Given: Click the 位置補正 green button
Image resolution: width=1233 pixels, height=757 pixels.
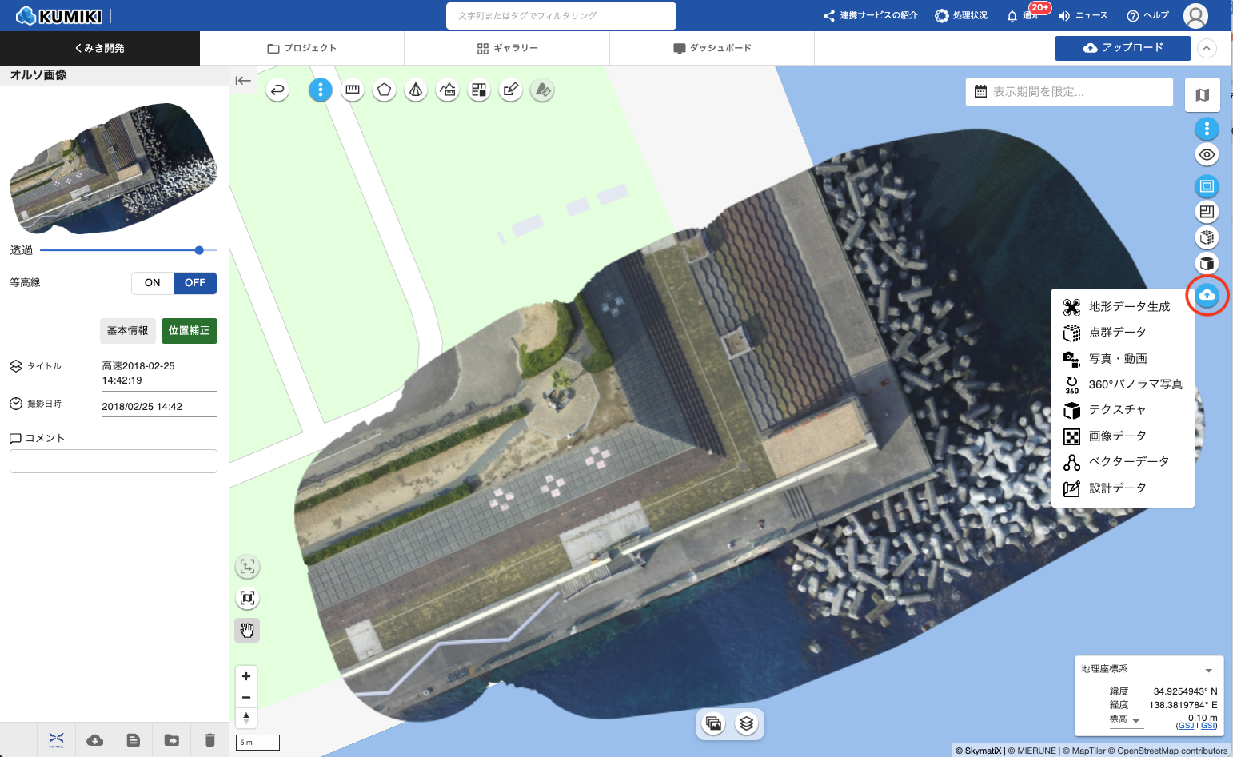Looking at the screenshot, I should [x=190, y=331].
